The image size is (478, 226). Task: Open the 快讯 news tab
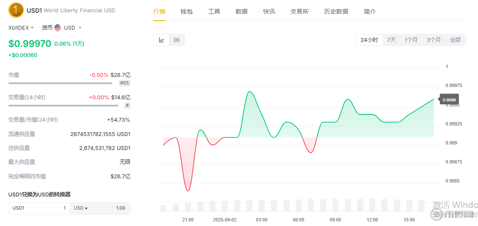pos(269,11)
